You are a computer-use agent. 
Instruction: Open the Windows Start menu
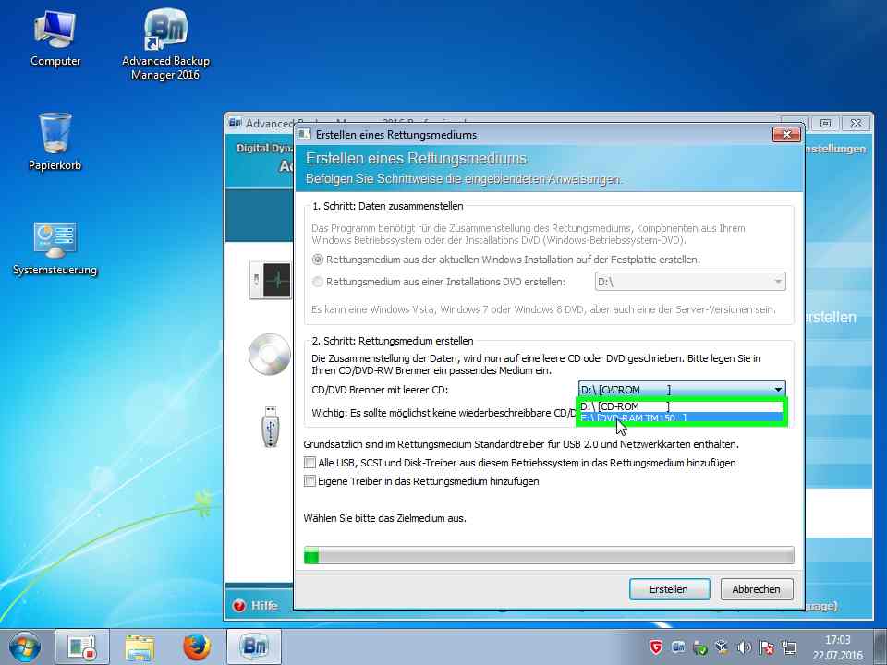pyautogui.click(x=24, y=647)
